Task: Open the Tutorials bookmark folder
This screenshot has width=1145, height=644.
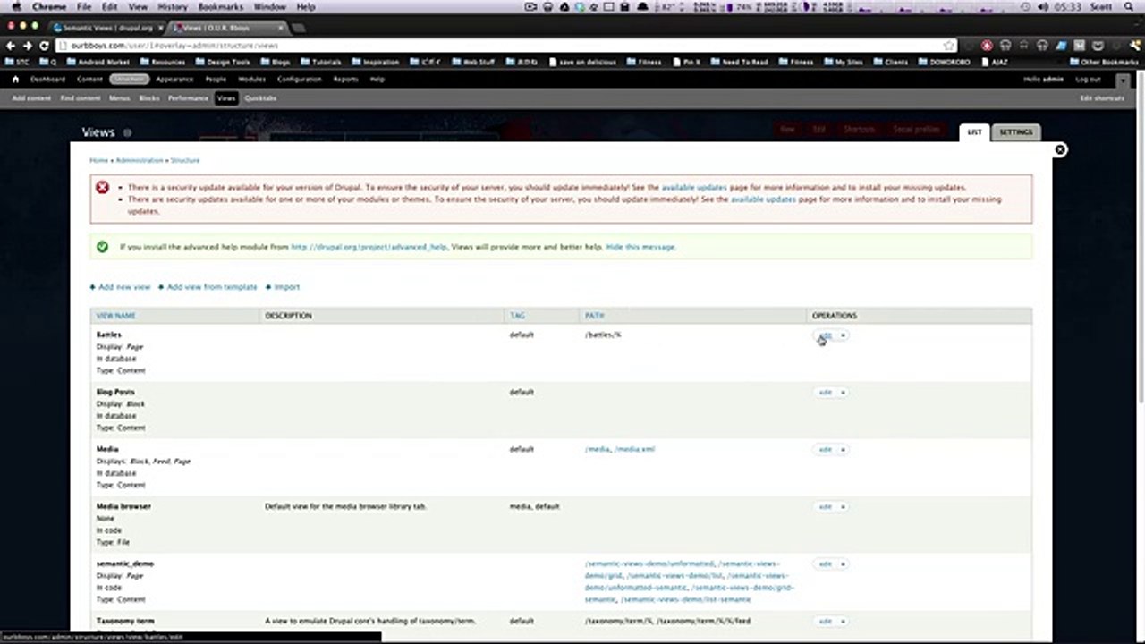Action: pos(320,63)
